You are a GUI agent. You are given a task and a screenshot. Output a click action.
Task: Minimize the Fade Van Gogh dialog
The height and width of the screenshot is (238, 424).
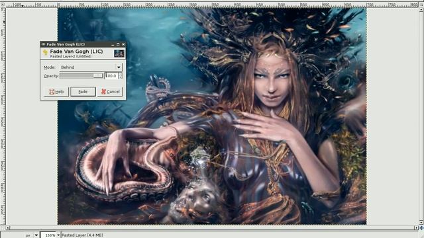click(113, 44)
